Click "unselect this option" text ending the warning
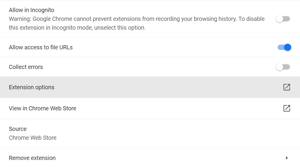300x167 pixels. coord(120,28)
